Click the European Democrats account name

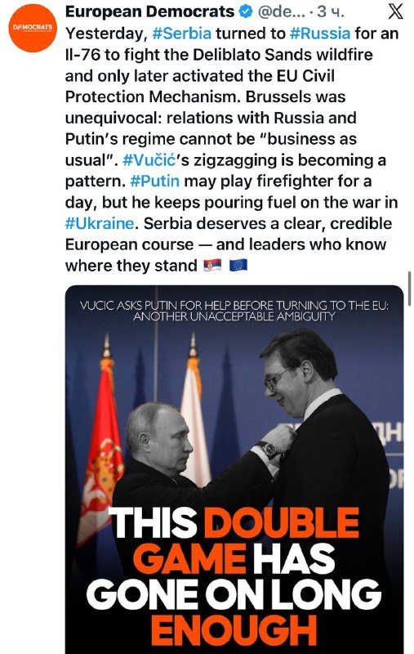coord(150,11)
